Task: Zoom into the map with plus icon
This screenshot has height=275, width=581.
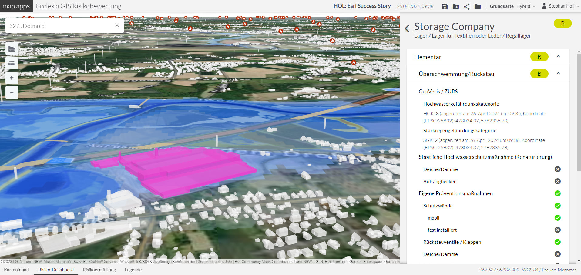Action: tap(12, 78)
